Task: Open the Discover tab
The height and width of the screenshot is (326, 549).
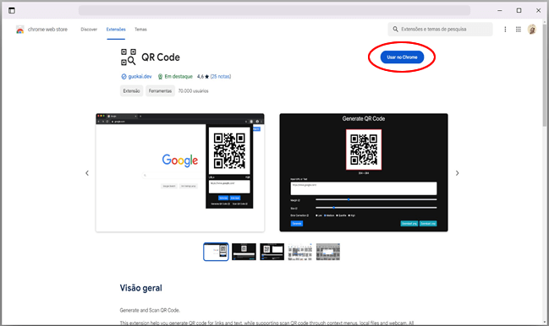Action: point(89,30)
